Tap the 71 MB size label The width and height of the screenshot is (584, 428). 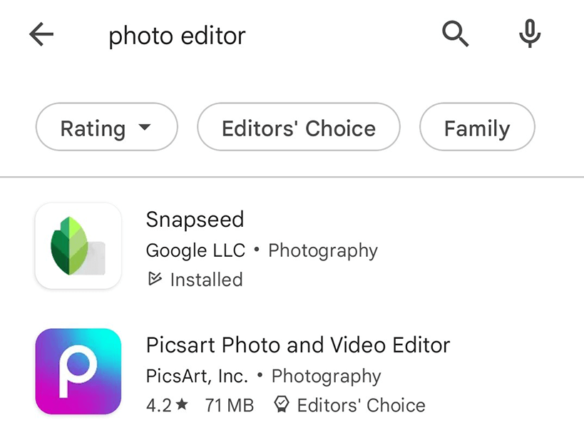[229, 405]
